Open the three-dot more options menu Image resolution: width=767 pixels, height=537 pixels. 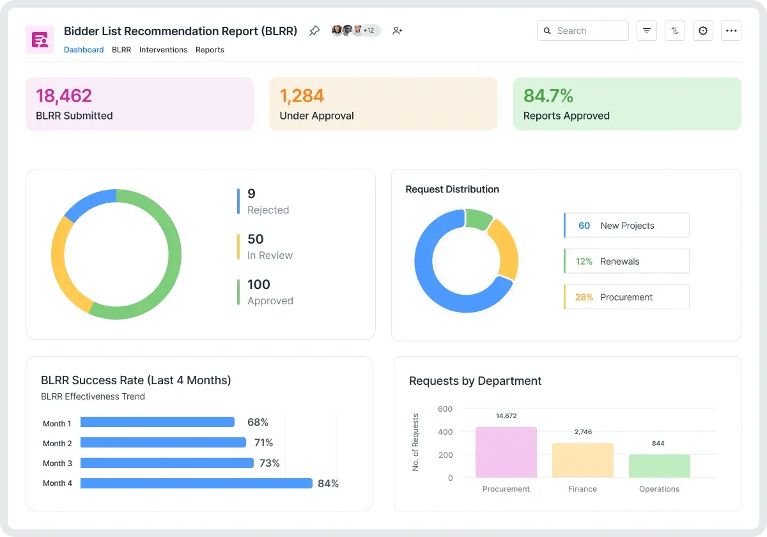point(731,31)
